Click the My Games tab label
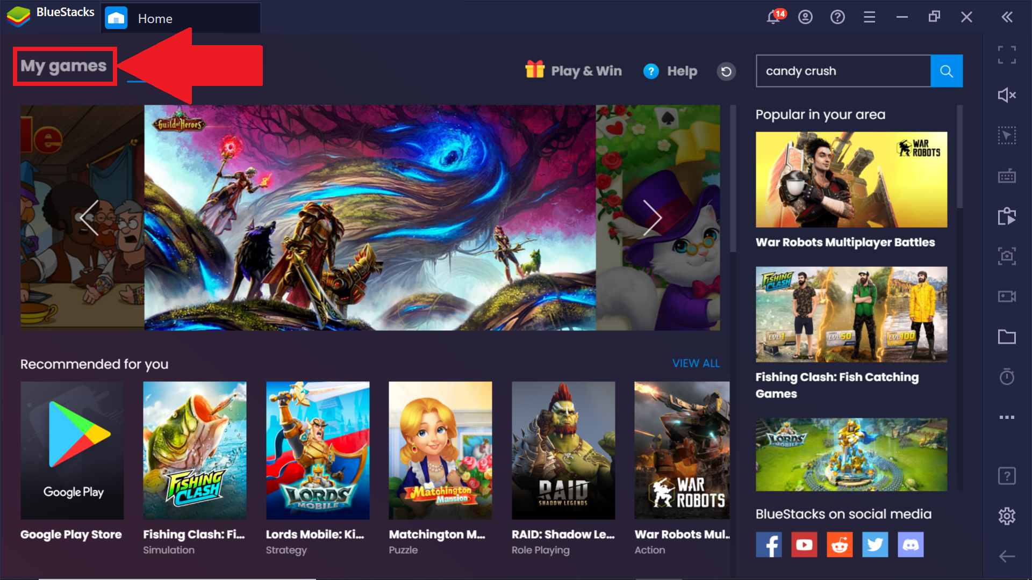 62,66
